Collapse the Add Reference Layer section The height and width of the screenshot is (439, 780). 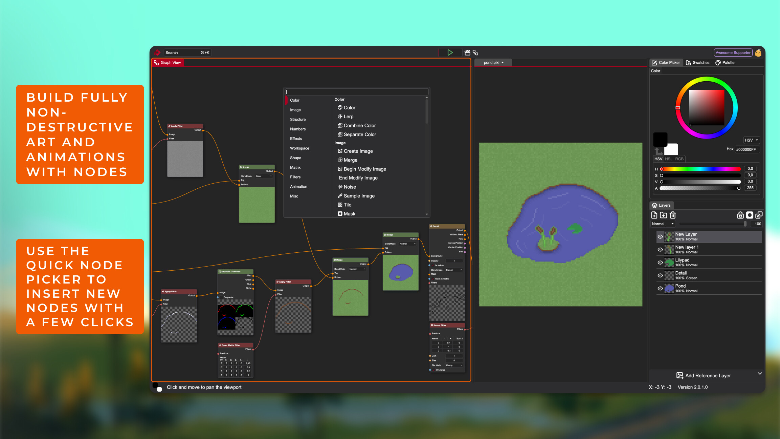(x=760, y=374)
